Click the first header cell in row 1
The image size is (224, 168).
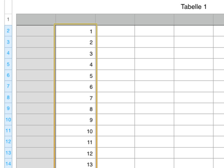tap(36, 19)
